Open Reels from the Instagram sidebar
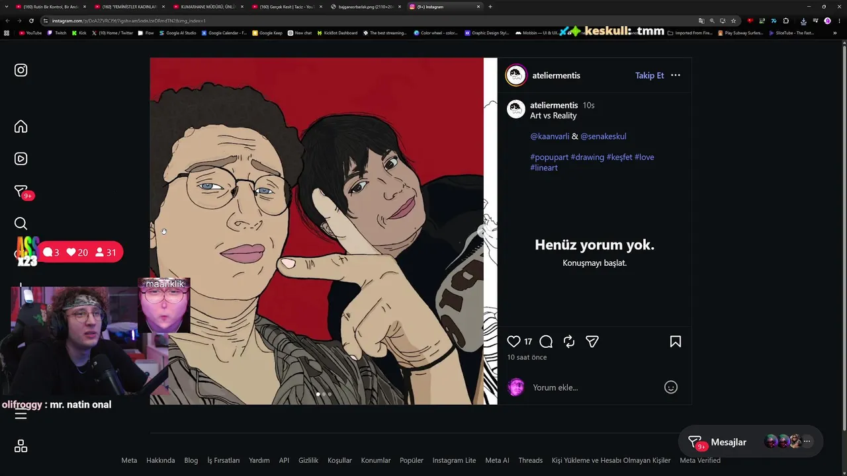The height and width of the screenshot is (476, 847). pos(21,159)
